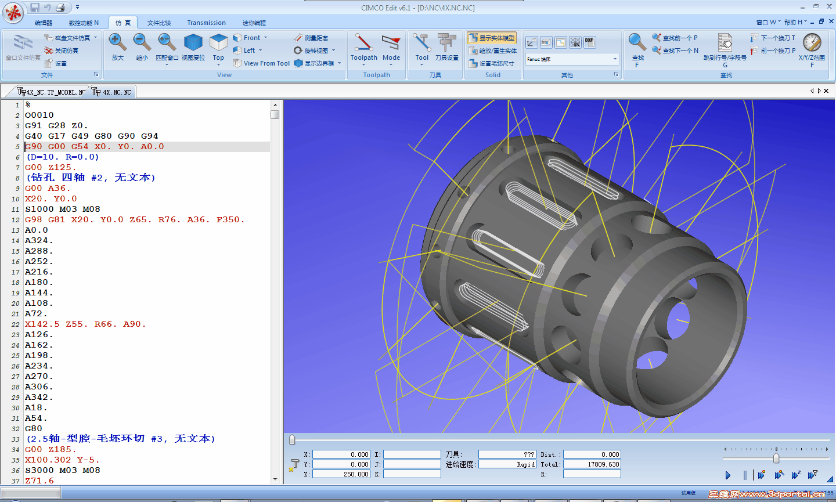Image resolution: width=836 pixels, height=502 pixels.
Task: Click the print icon in quick access toolbar
Action: click(60, 8)
